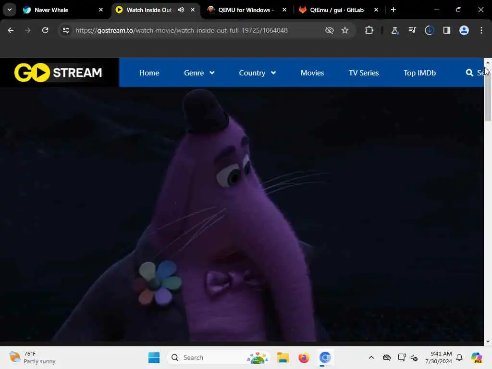
Task: Expand the Genre dropdown menu
Action: tap(199, 73)
